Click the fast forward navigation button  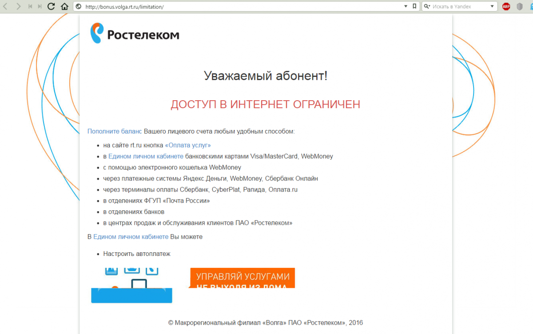point(40,6)
